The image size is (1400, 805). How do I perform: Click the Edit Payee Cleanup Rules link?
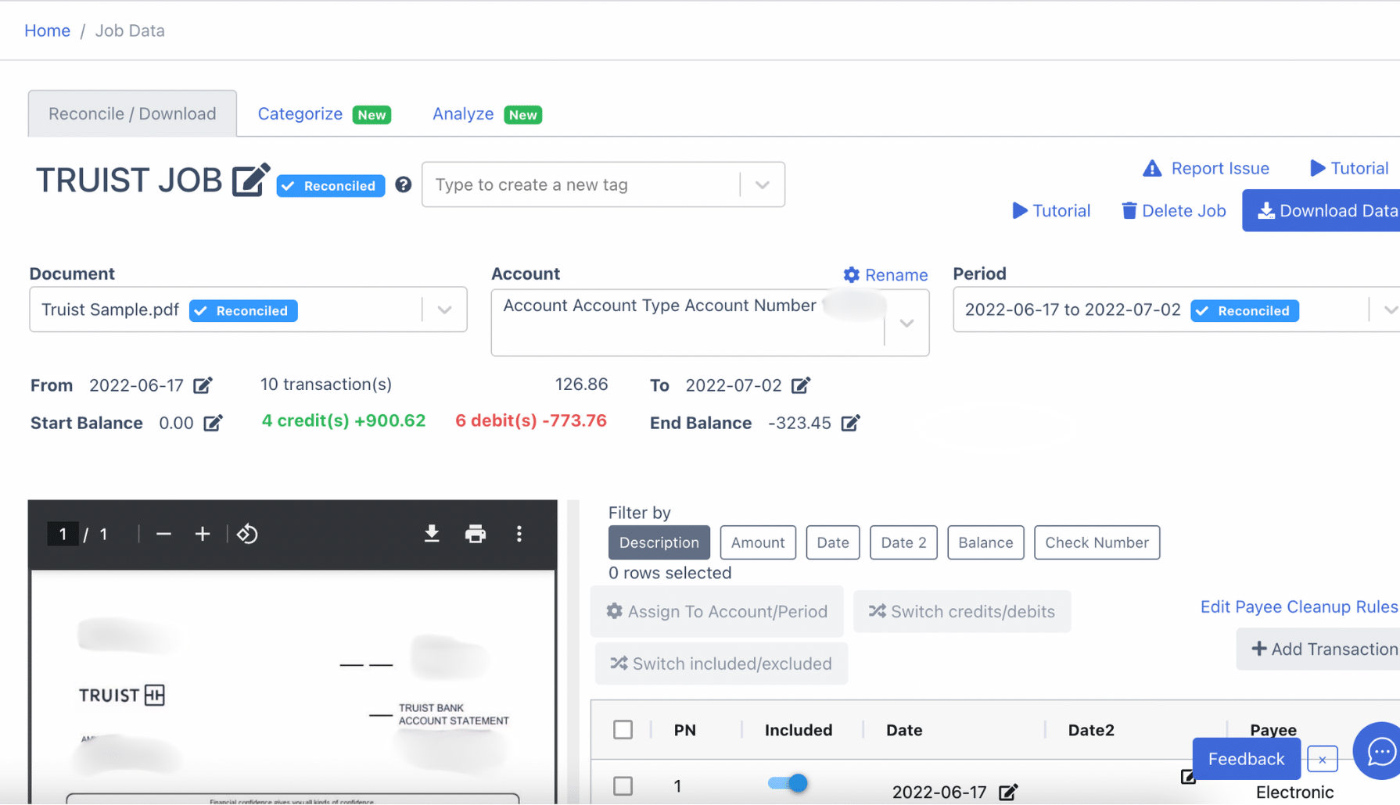click(x=1298, y=606)
